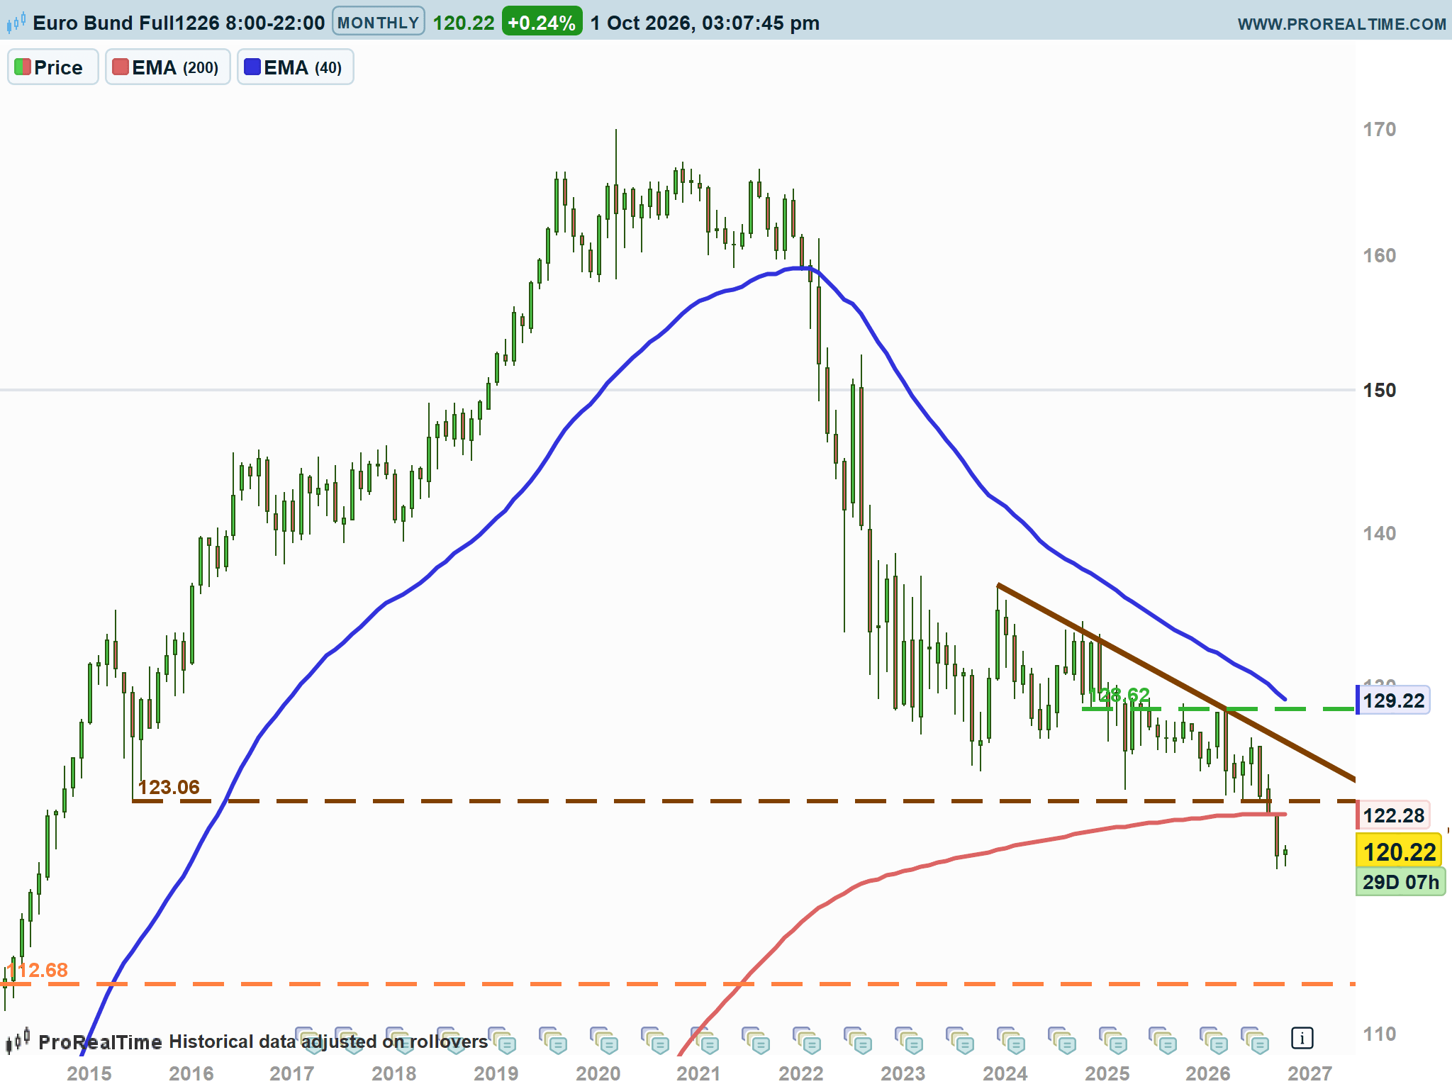Click the green-red Price color swatch
1452x1089 pixels.
23,67
